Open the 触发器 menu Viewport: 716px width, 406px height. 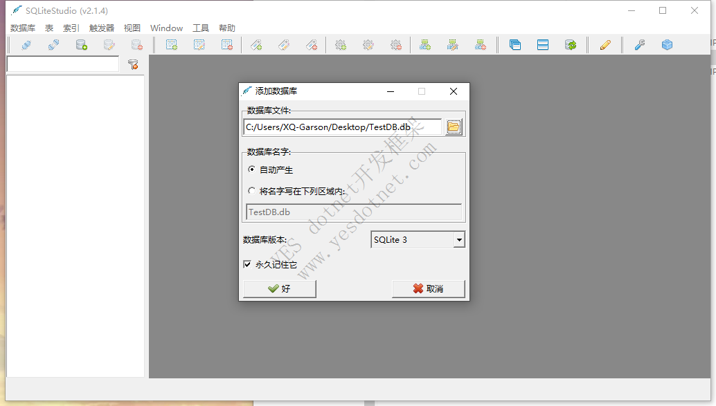(102, 28)
